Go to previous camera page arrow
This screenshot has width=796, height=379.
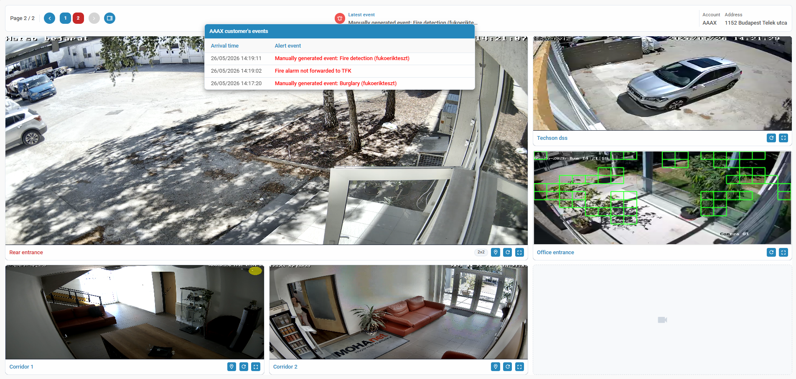(49, 18)
